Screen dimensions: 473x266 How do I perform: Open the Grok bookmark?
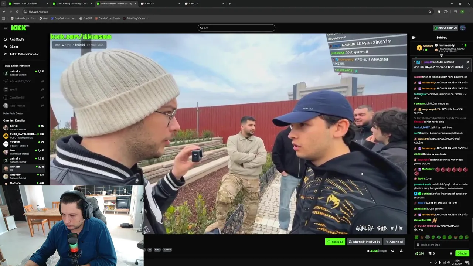click(x=44, y=18)
